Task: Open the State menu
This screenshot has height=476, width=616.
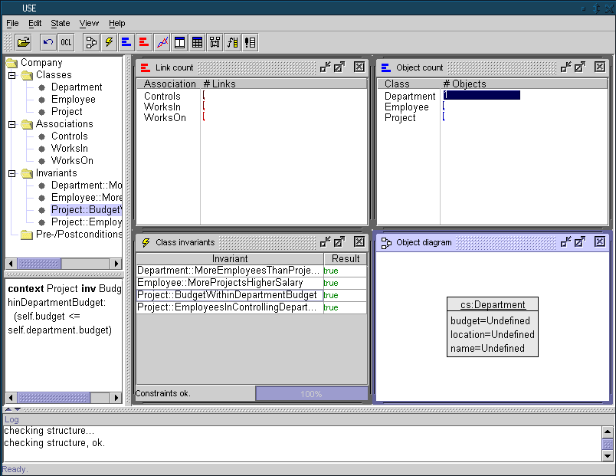Action: click(x=60, y=24)
